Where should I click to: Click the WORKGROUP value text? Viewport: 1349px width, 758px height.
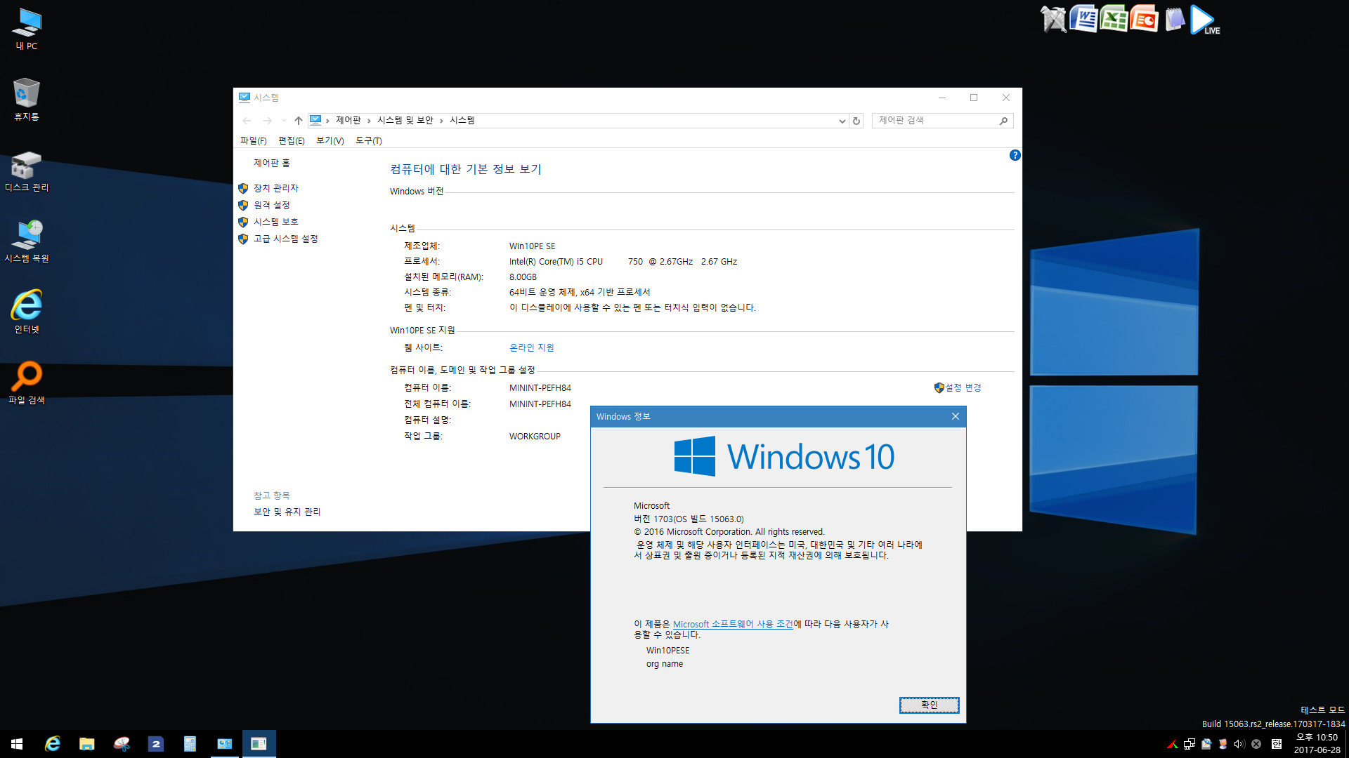(x=535, y=436)
